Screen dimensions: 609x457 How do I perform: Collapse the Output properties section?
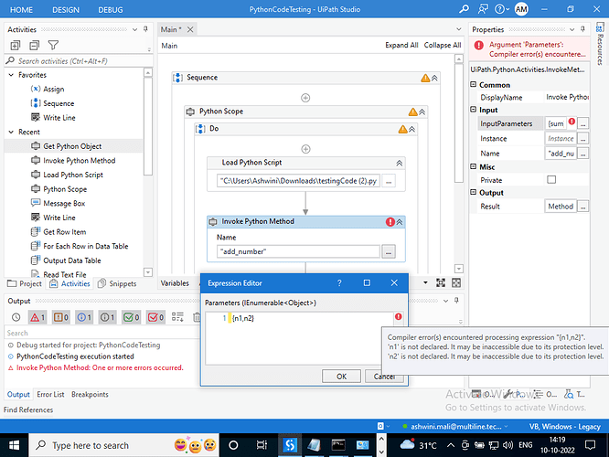pyautogui.click(x=473, y=192)
